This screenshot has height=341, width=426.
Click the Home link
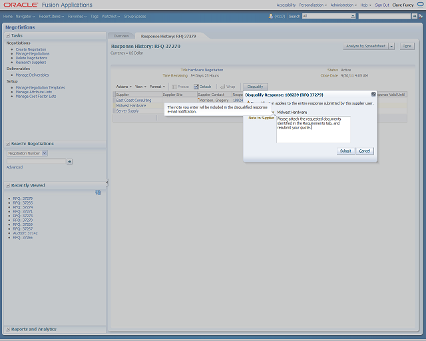coord(8,16)
